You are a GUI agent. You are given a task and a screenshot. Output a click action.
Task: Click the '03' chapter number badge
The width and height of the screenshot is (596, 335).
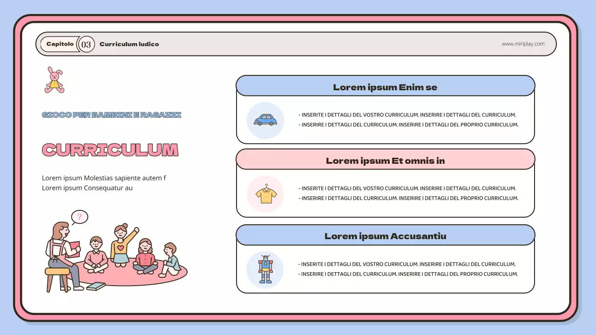[x=85, y=44]
